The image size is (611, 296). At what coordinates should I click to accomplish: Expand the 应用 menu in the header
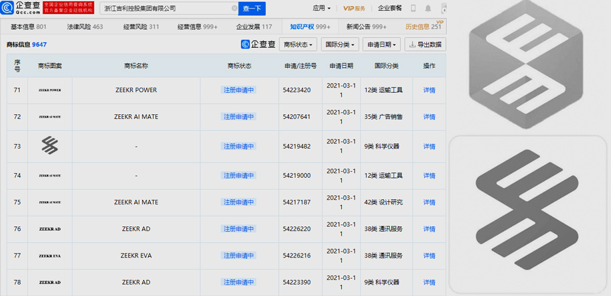point(321,8)
